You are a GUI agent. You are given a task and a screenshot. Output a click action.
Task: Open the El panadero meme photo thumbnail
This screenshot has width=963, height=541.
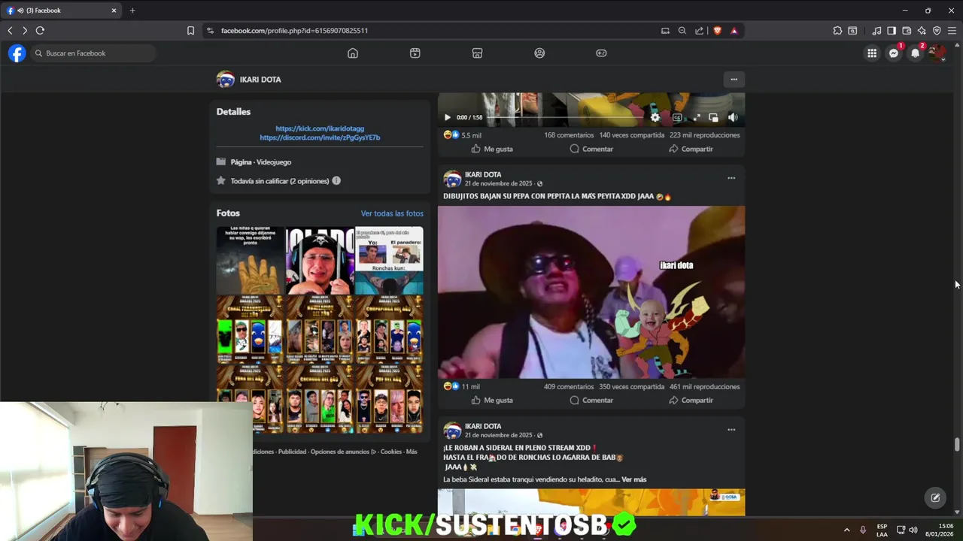tap(389, 260)
